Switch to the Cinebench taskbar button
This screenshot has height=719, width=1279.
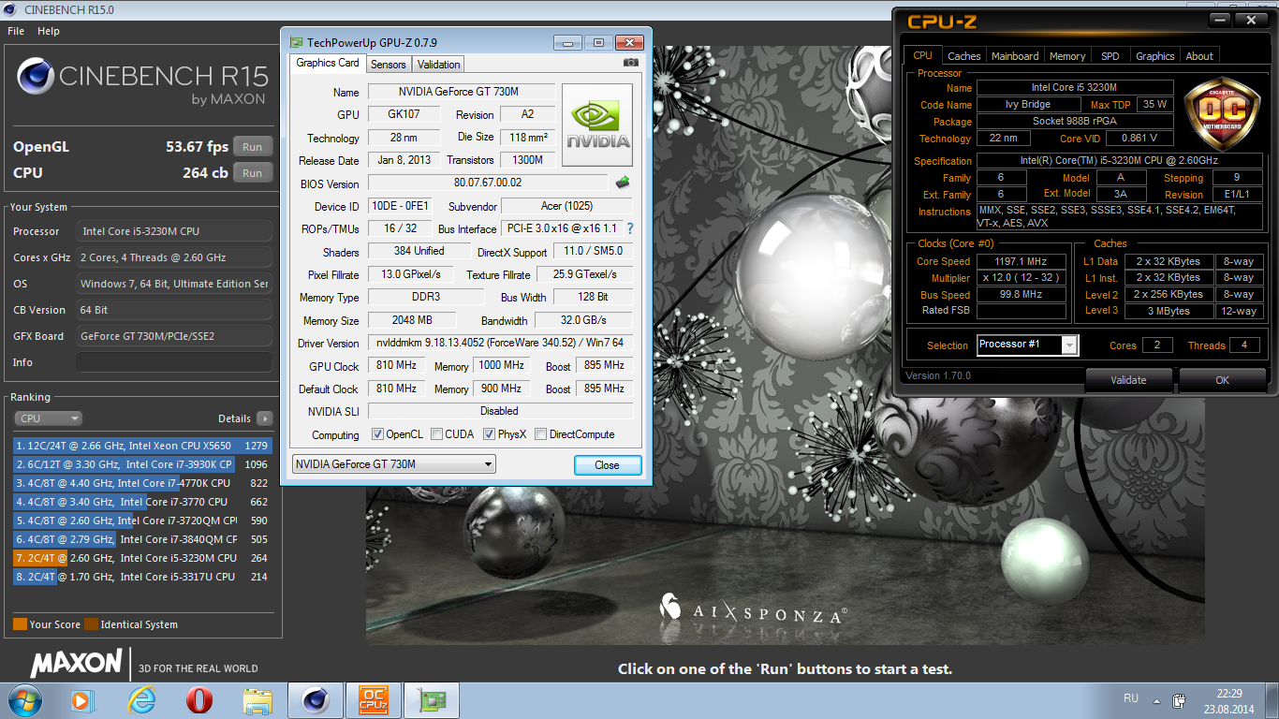316,700
